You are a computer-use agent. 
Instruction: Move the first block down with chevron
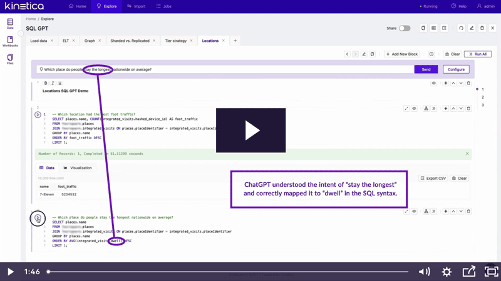[x=461, y=83]
